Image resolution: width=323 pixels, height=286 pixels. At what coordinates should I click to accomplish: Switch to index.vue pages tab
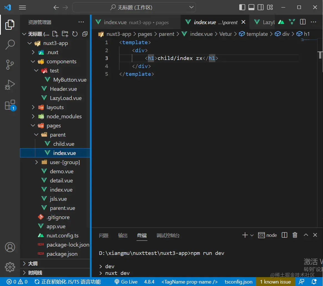[136, 22]
